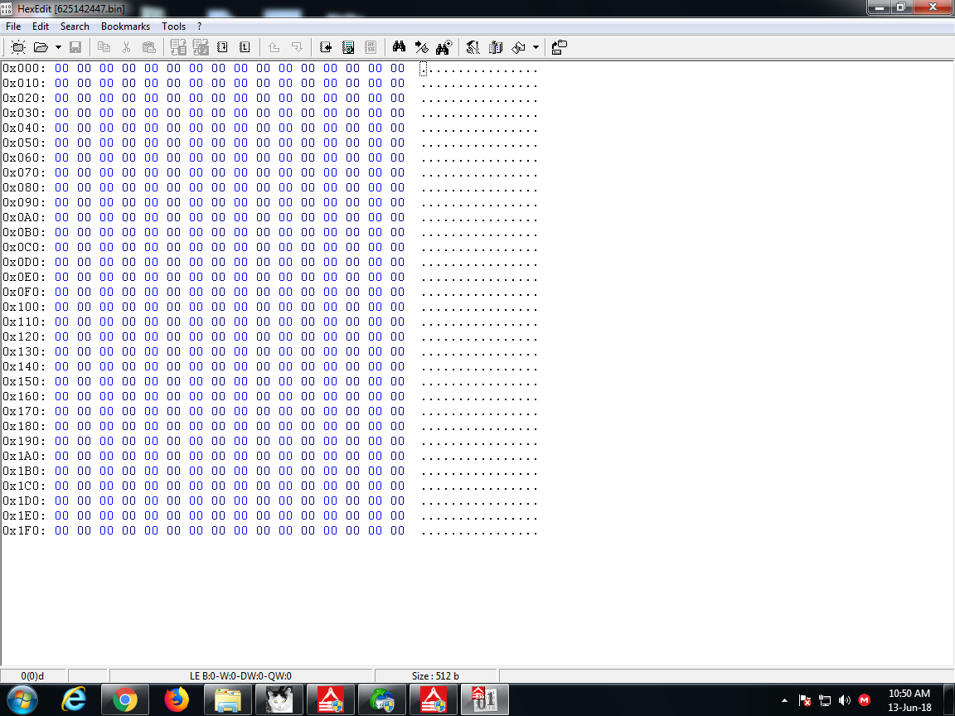Launch Firefox from the taskbar
Screen dimensions: 955x716
[177, 699]
